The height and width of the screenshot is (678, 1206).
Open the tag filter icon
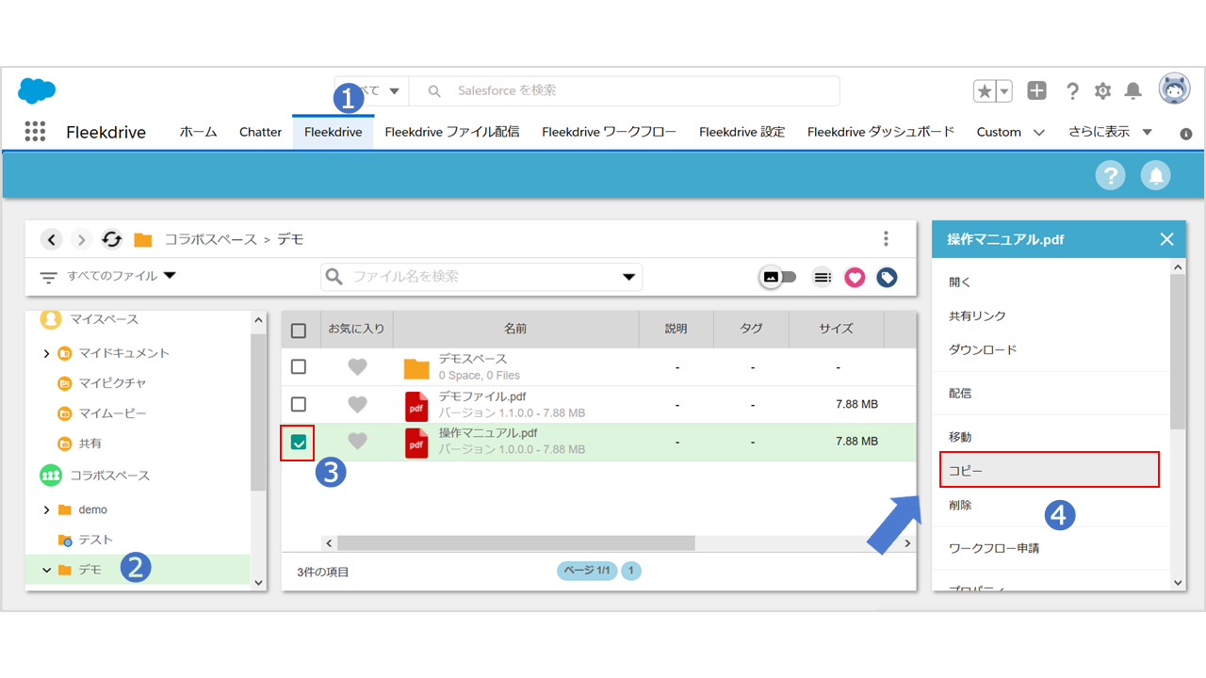click(886, 277)
